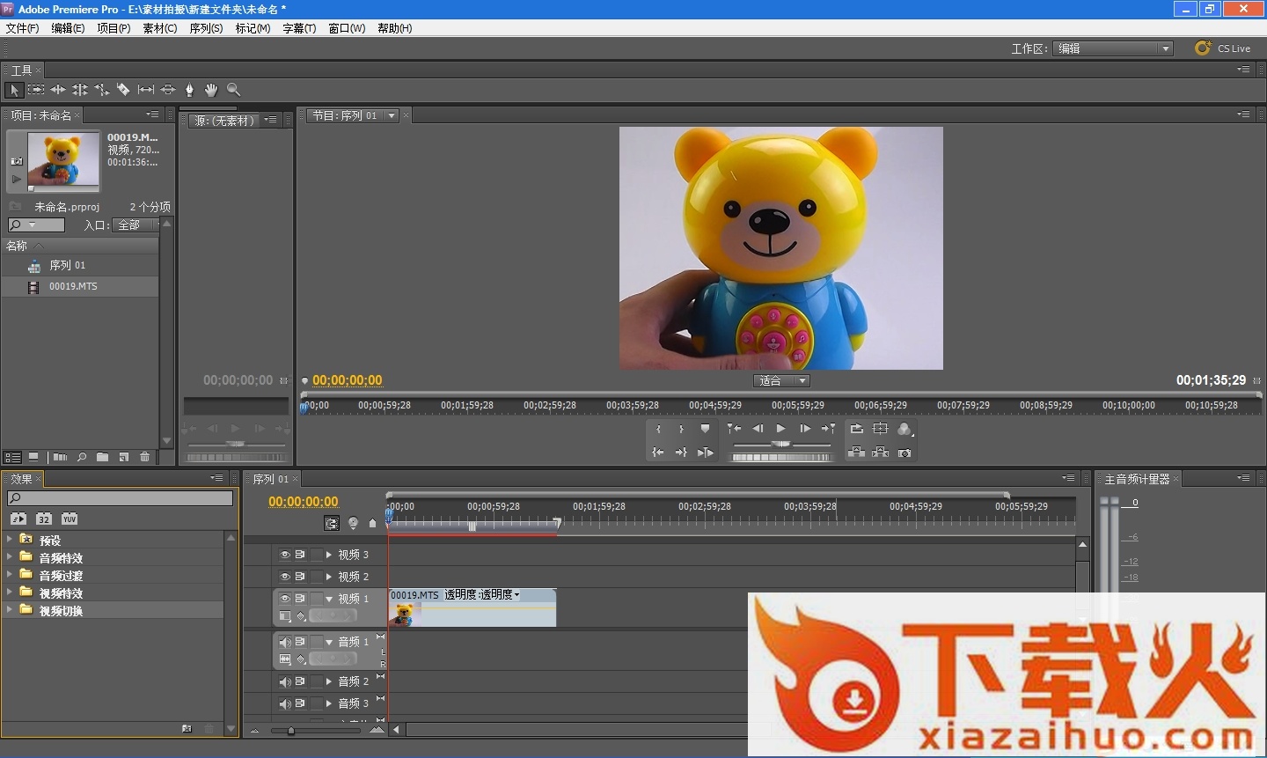This screenshot has height=758, width=1267.
Task: Click the Accelerated Effects filter icon
Action: [x=18, y=519]
